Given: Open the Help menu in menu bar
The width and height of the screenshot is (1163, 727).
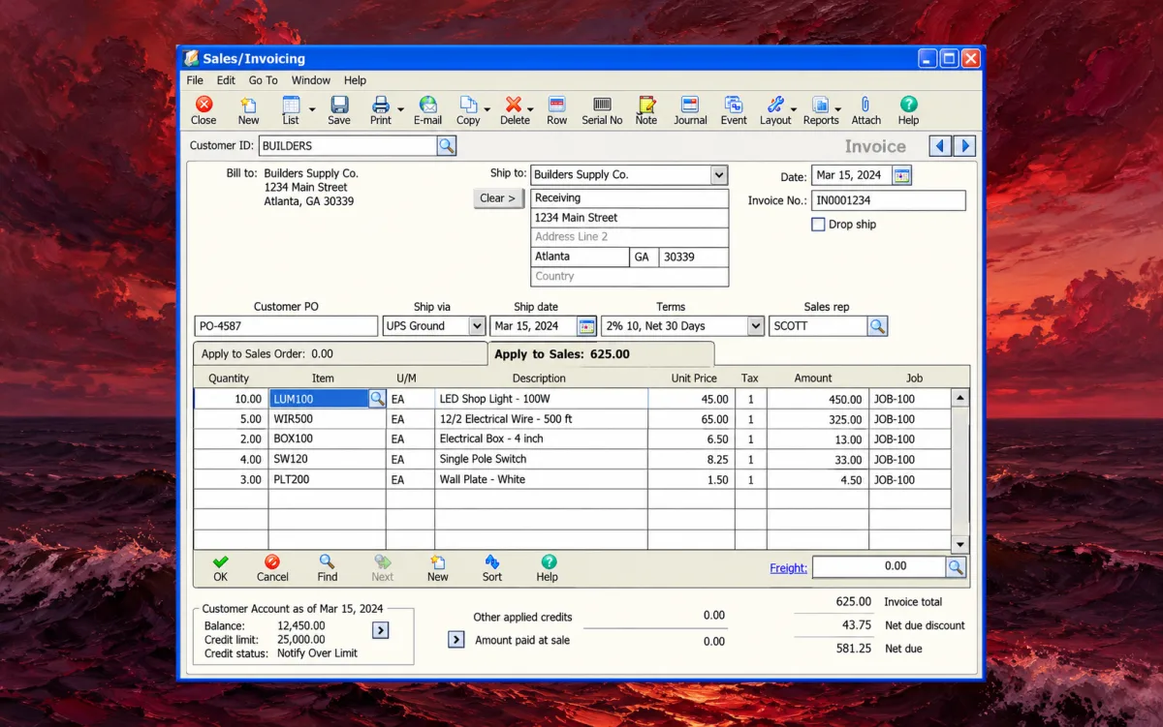Looking at the screenshot, I should (x=355, y=80).
